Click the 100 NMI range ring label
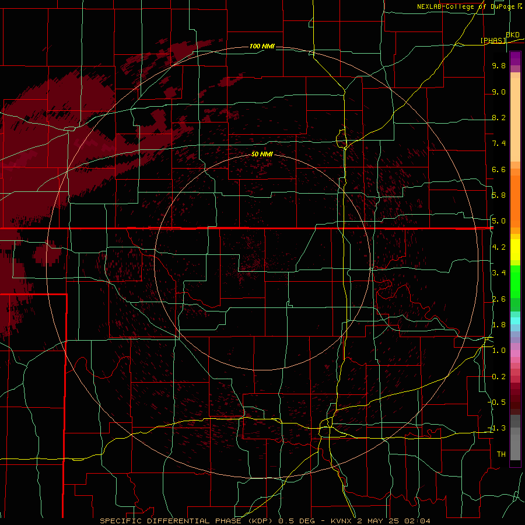This screenshot has height=525, width=525. (x=262, y=46)
